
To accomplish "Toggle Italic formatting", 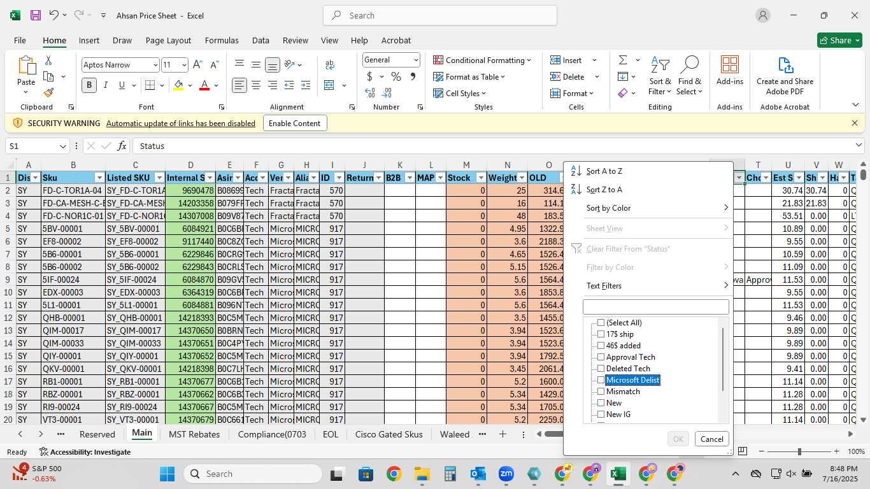I will tap(106, 85).
